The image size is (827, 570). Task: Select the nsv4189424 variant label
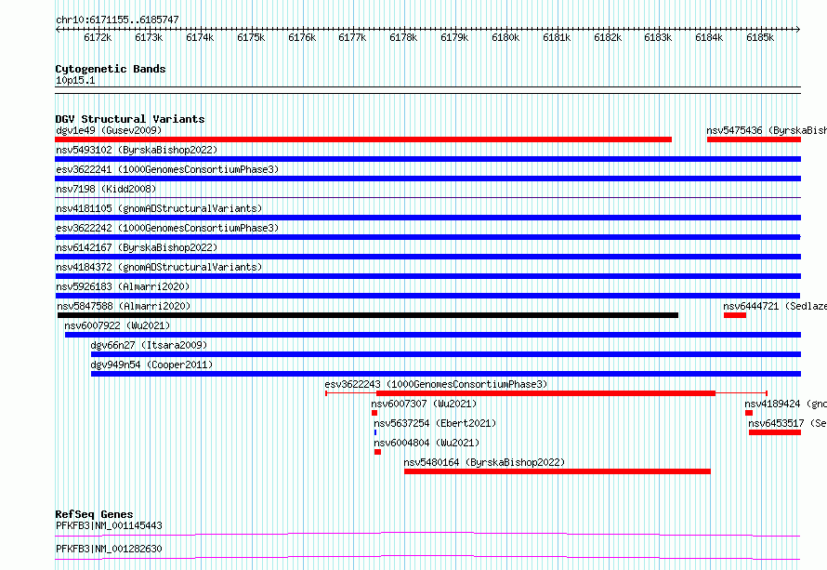(785, 404)
